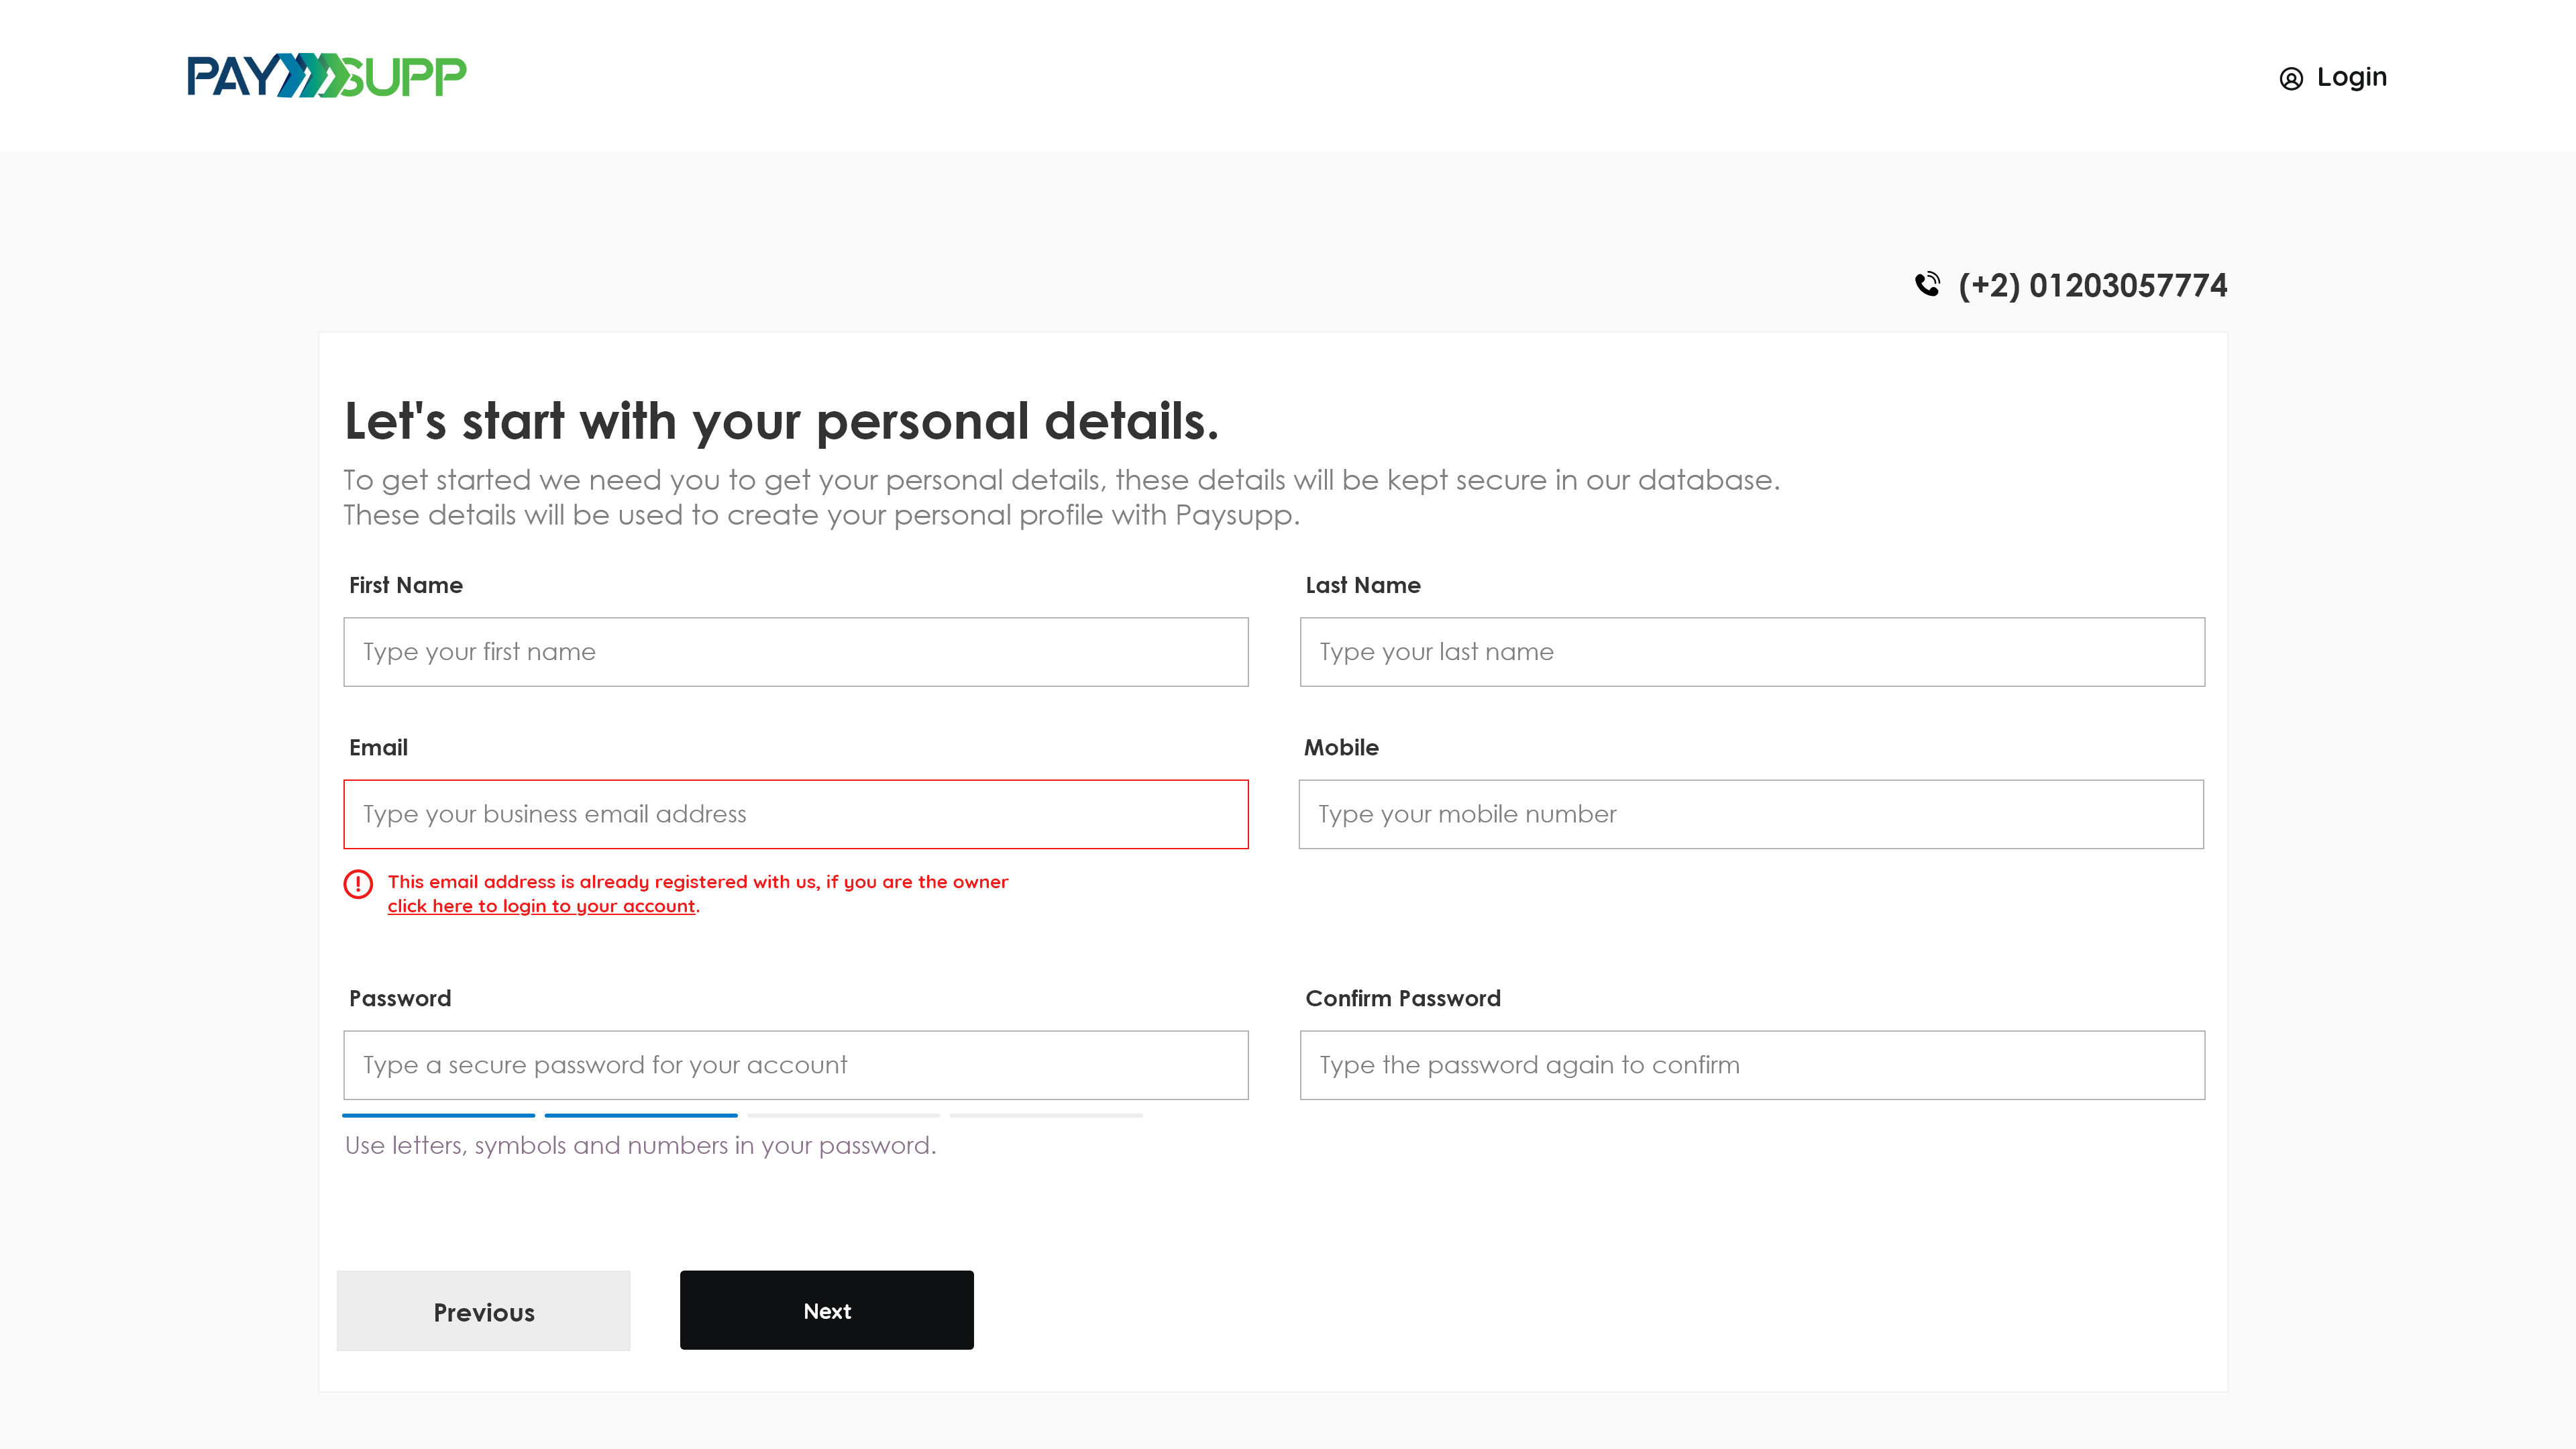Focus the First Name input field
The image size is (2576, 1449).
795,652
